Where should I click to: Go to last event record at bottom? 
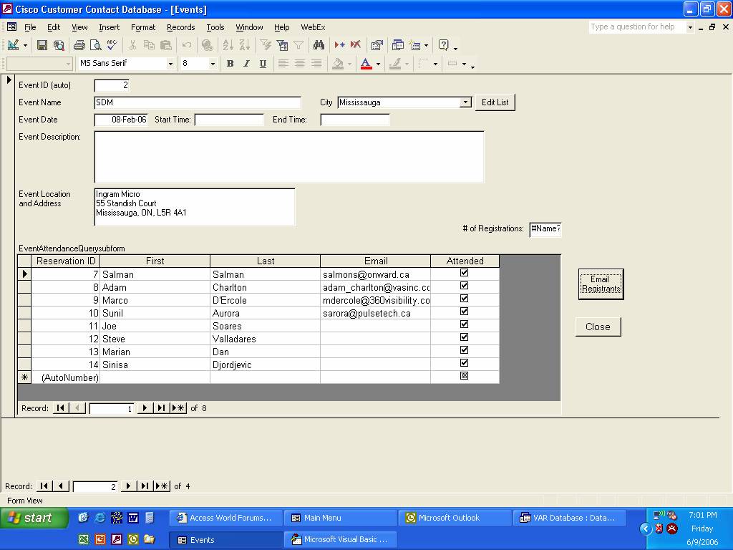click(x=145, y=486)
